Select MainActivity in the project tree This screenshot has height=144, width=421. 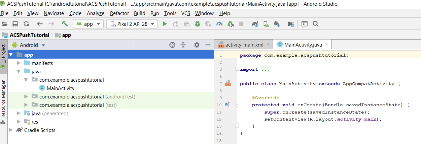61,88
